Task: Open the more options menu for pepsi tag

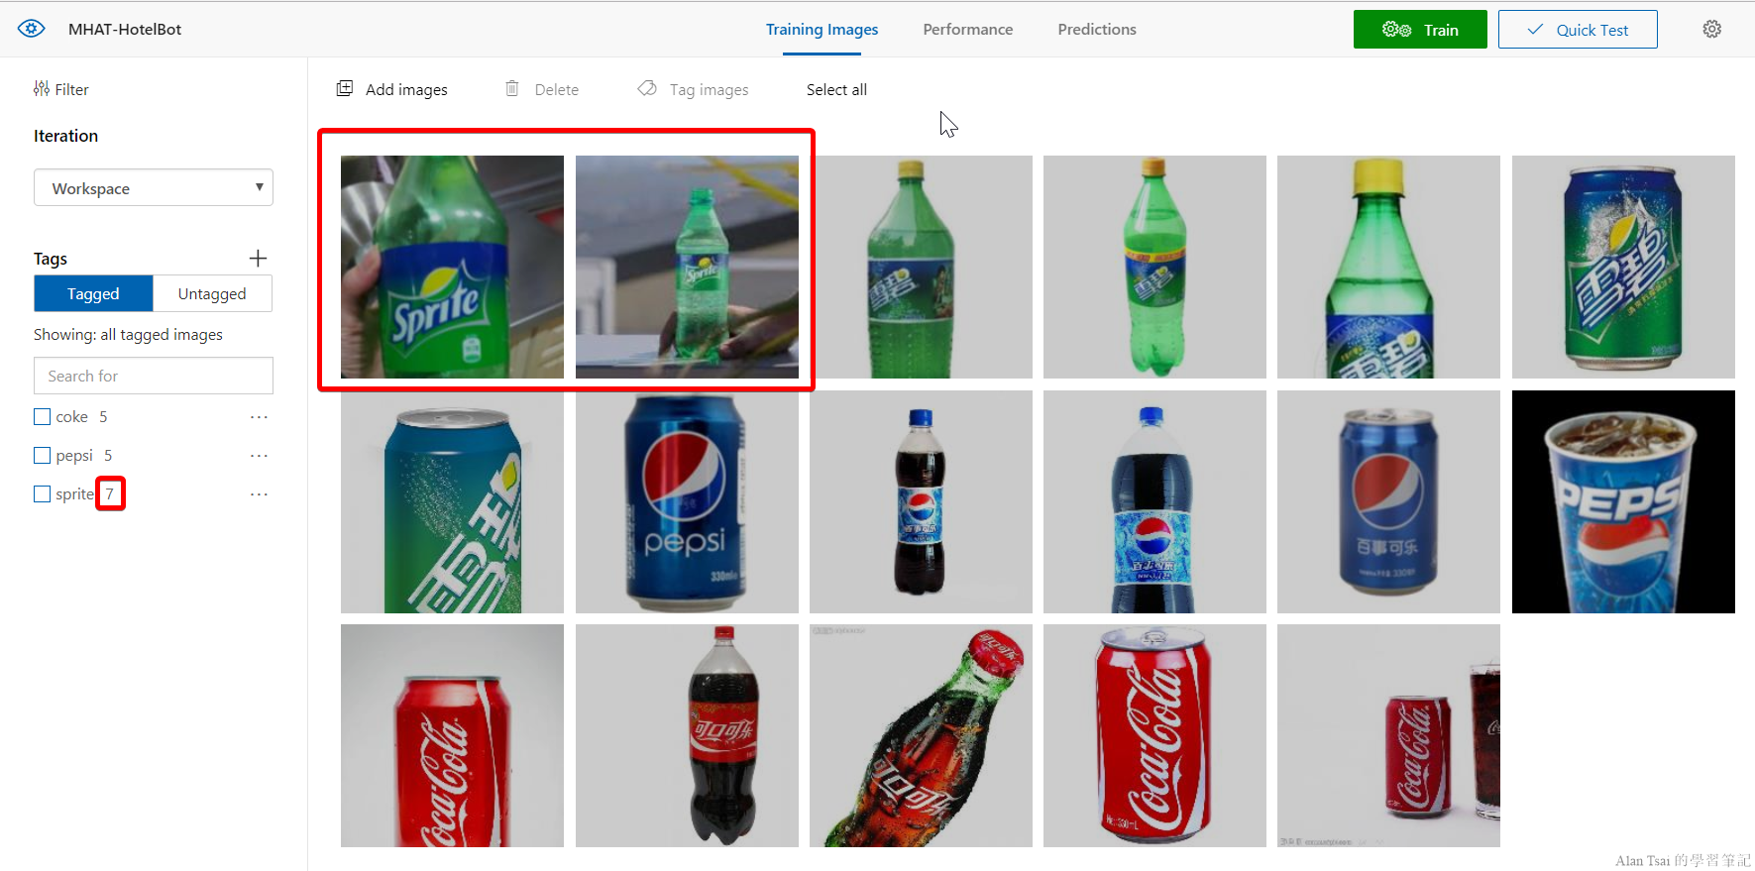Action: tap(259, 456)
